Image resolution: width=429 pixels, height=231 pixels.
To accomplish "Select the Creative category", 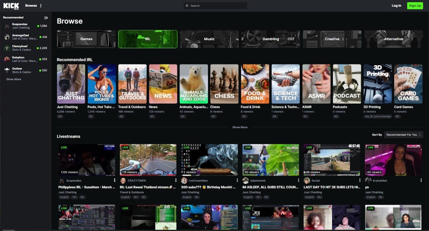I will coord(332,39).
